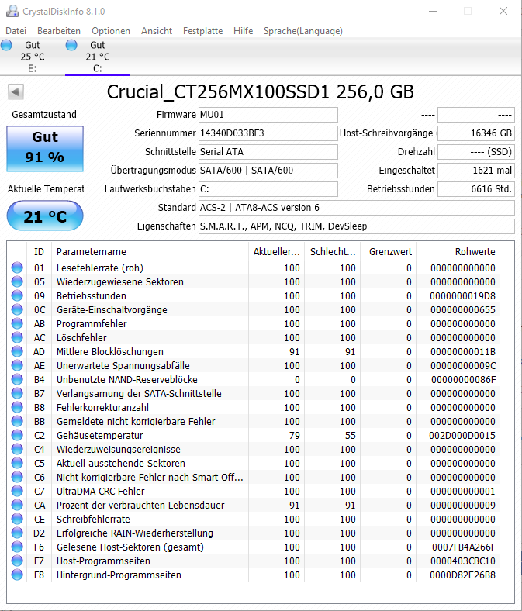
Task: Click status icon for Programmfehler
Action: pyautogui.click(x=17, y=323)
